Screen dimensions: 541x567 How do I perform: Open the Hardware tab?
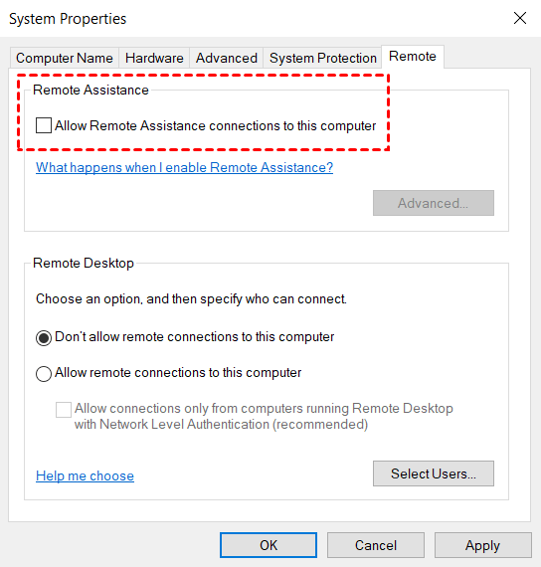pos(154,58)
